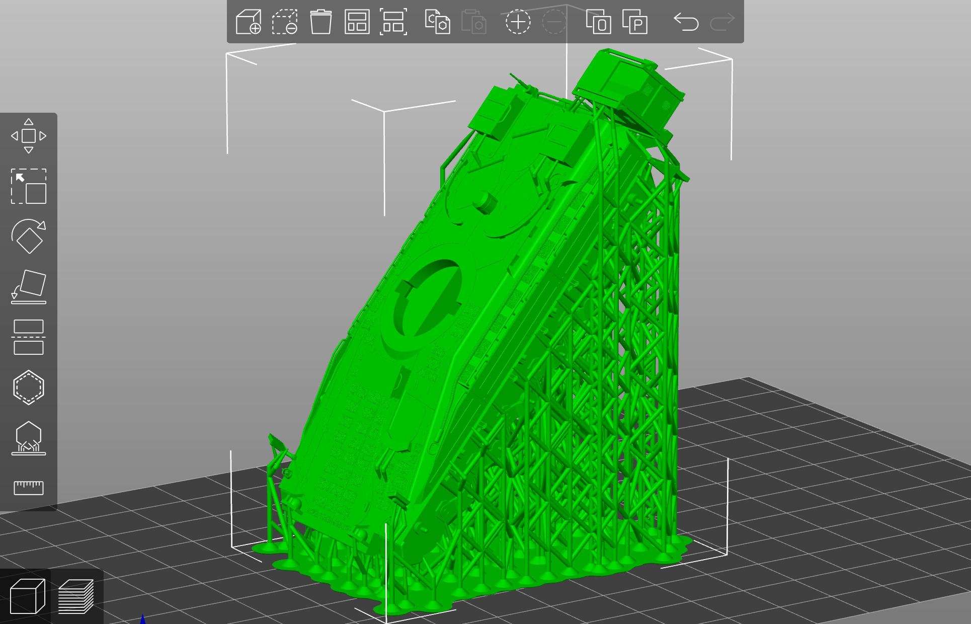Select the Move tool
Viewport: 971px width, 624px height.
pyautogui.click(x=29, y=136)
